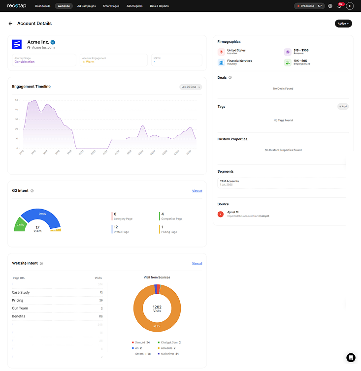
Task: Open the notifications bell
Action: coord(339,6)
